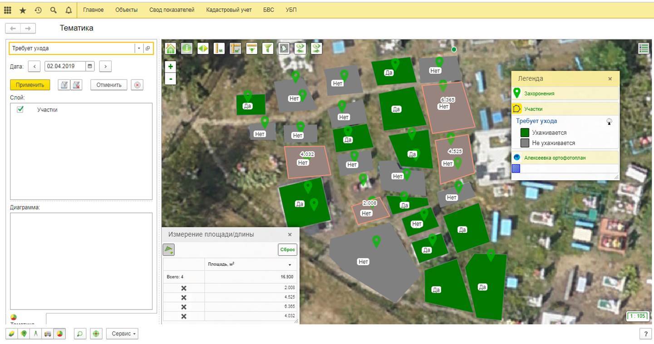Open the БВС menu

[x=269, y=10]
